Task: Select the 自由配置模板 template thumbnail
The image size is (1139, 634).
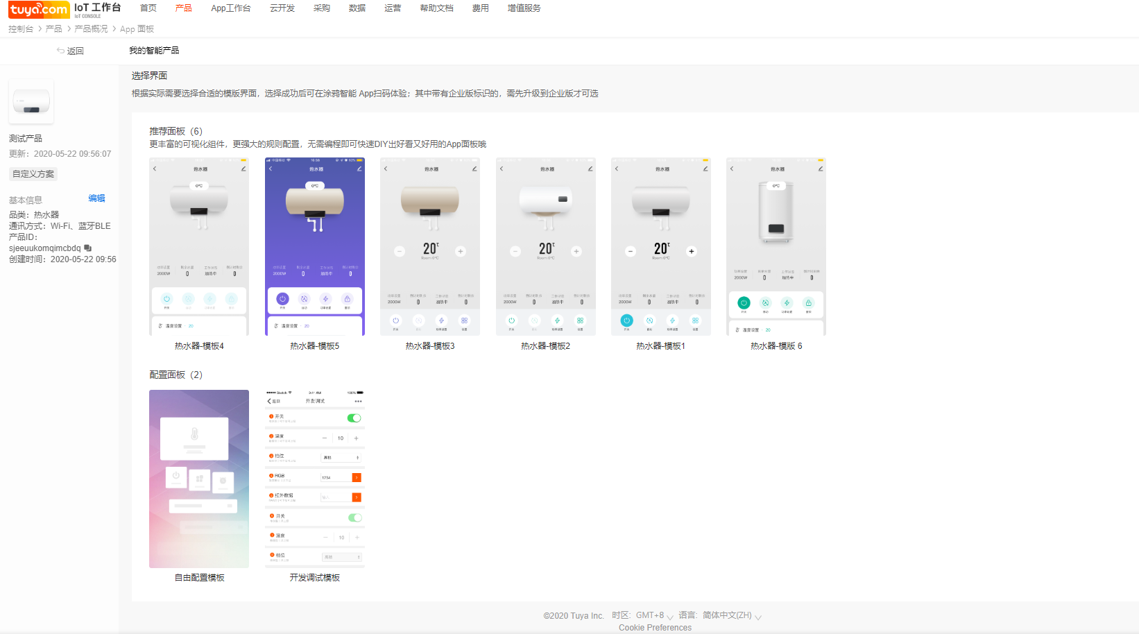Action: (199, 479)
